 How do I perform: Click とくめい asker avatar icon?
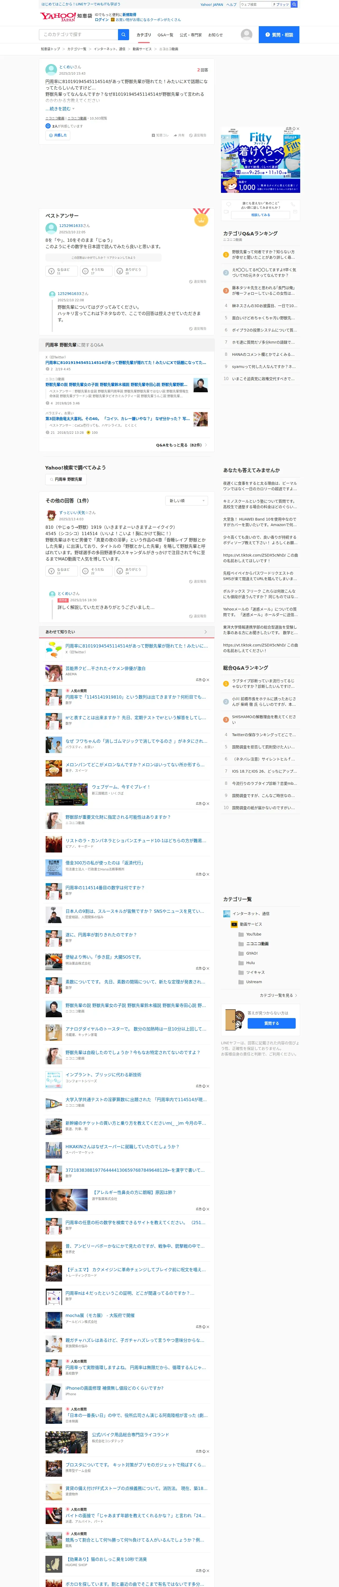tap(51, 70)
